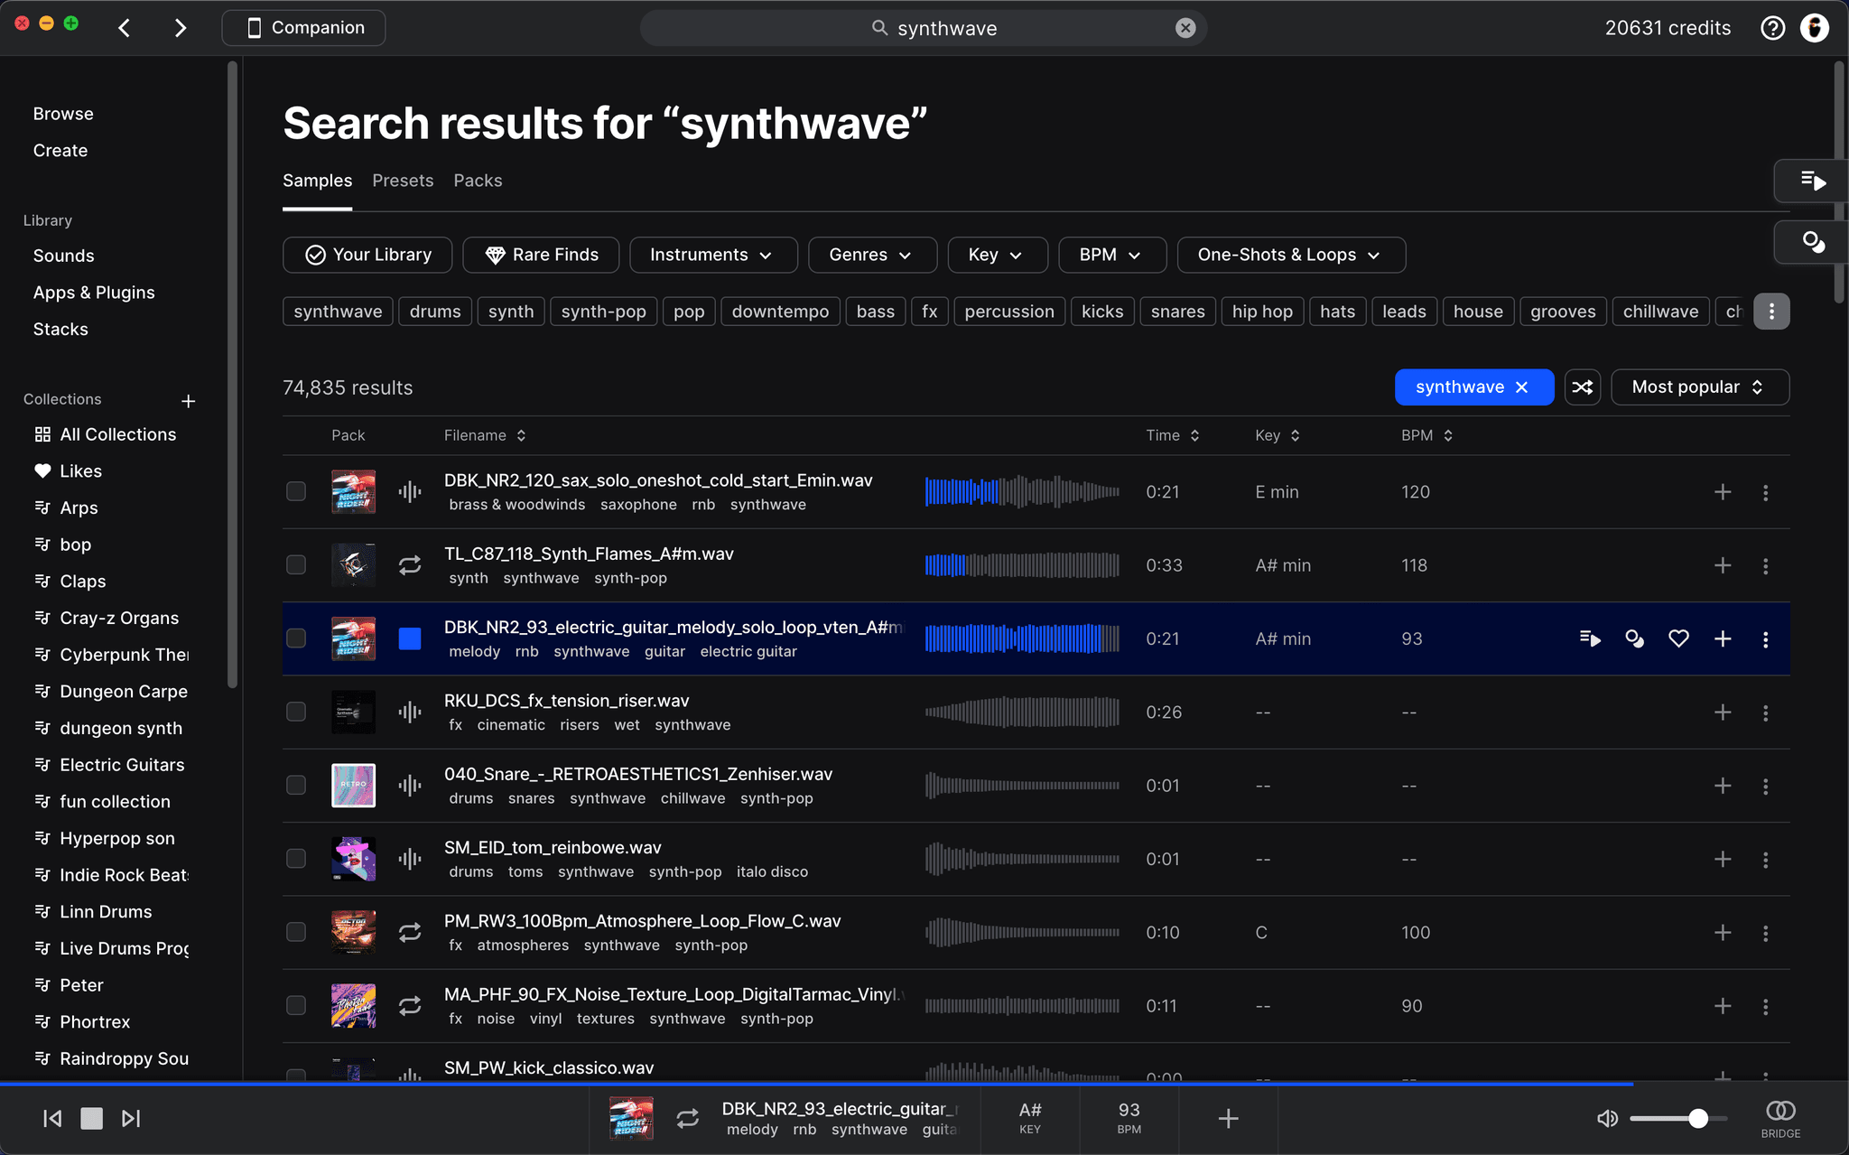The image size is (1849, 1155).
Task: Show more tags with three-dot button
Action: (1771, 312)
